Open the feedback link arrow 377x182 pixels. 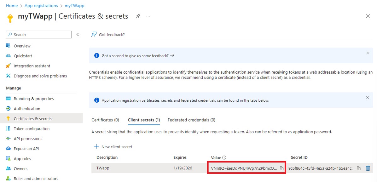(172, 55)
